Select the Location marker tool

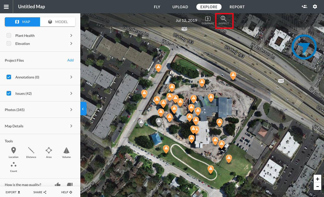click(x=14, y=153)
